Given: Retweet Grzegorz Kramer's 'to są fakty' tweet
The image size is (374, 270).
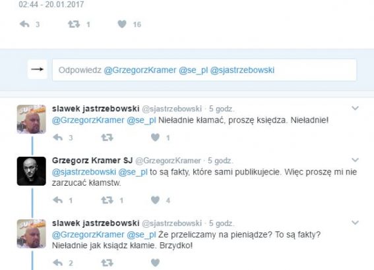Looking at the screenshot, I should [107, 200].
